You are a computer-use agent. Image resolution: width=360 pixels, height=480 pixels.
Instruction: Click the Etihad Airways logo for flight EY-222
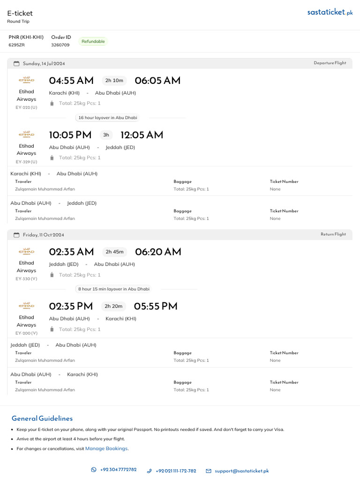(26, 80)
